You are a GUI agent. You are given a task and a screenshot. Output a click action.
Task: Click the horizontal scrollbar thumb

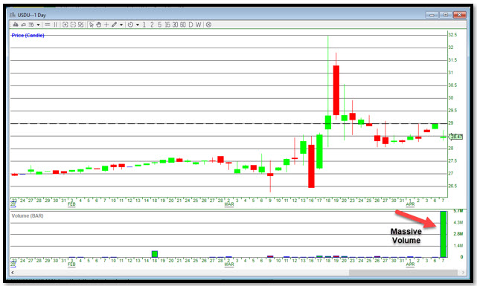tap(403, 273)
